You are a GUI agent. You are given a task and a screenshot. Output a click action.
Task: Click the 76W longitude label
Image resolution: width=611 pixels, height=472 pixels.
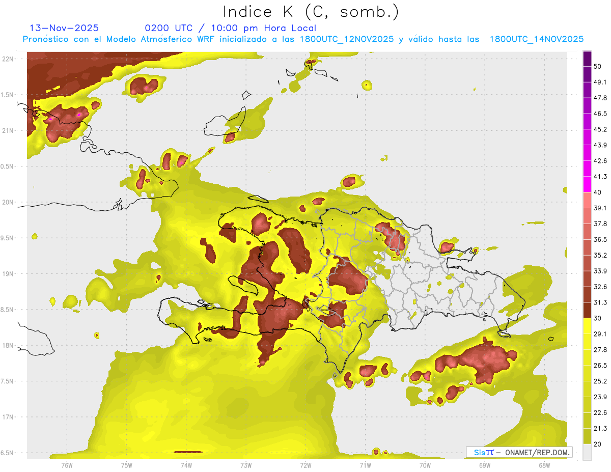[67, 465]
